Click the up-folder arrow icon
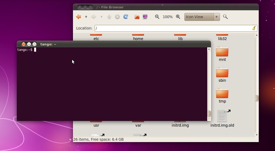 [x=109, y=17]
